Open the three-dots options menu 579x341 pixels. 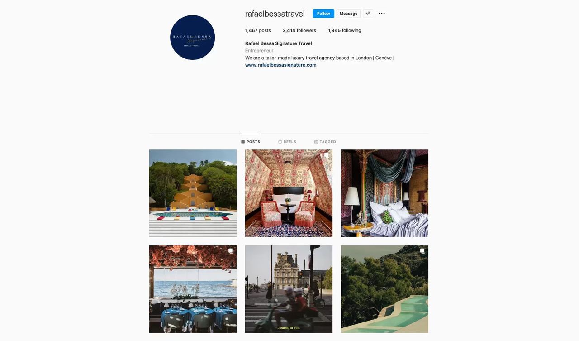click(x=382, y=14)
